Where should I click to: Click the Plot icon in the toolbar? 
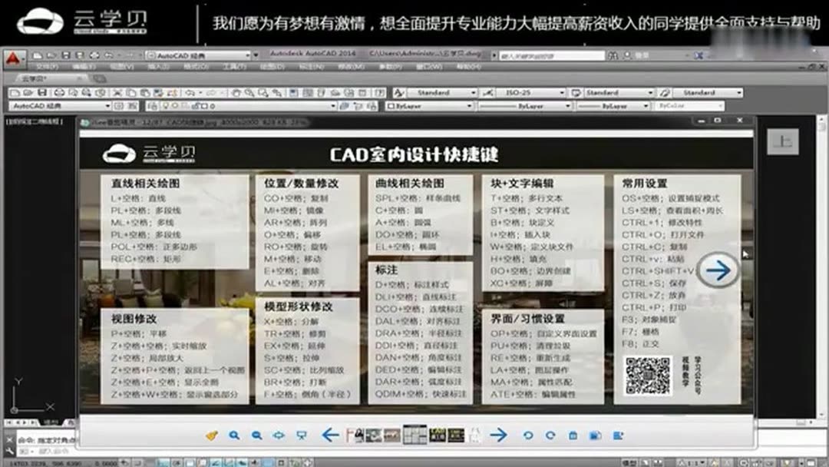tap(58, 94)
